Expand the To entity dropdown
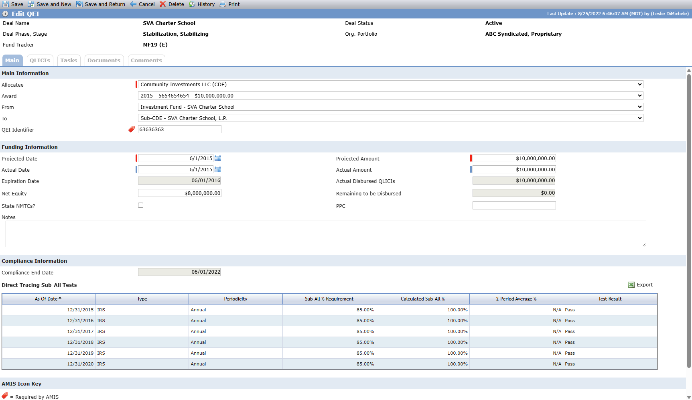692x400 pixels. point(639,118)
